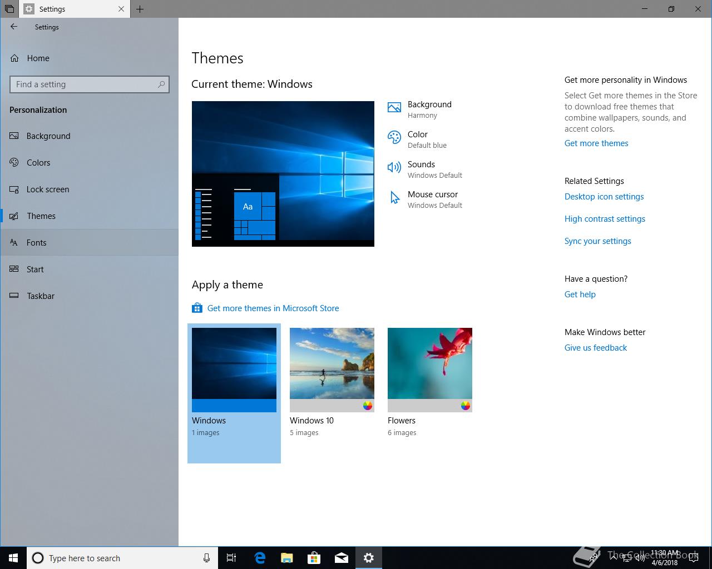Image resolution: width=712 pixels, height=569 pixels.
Task: Click Get help link
Action: click(580, 295)
